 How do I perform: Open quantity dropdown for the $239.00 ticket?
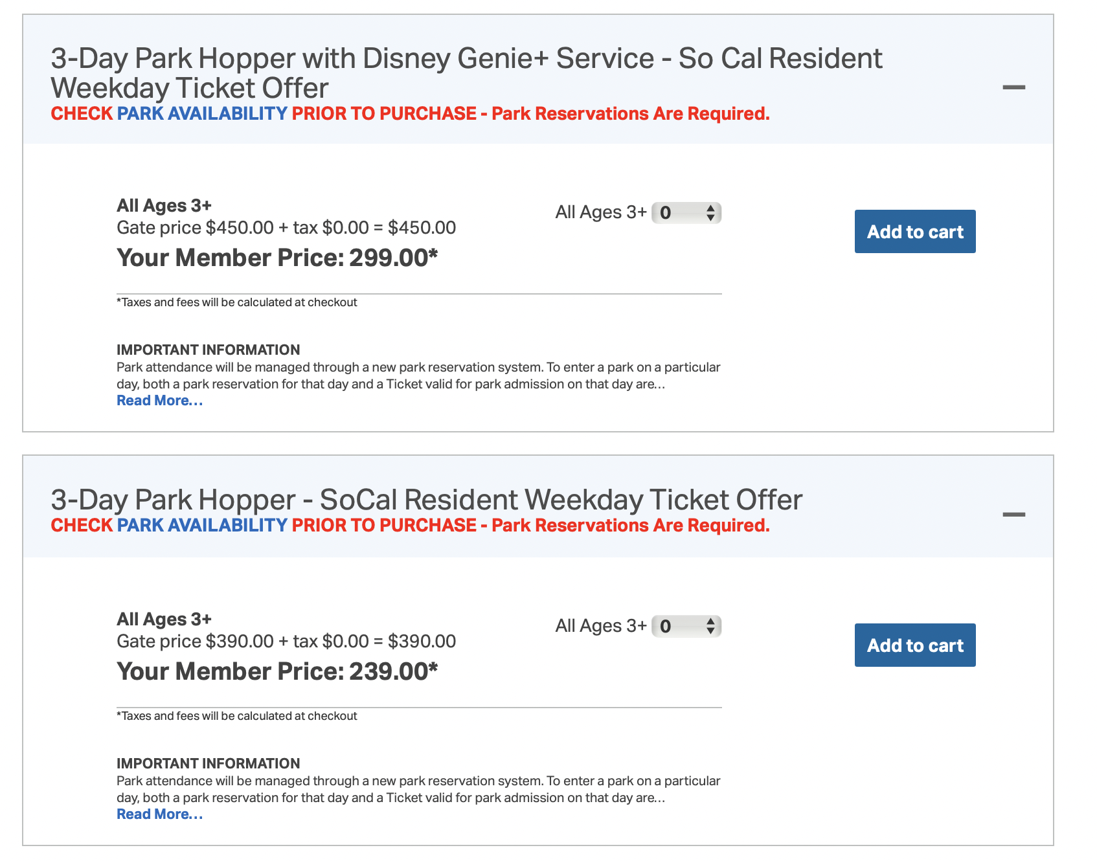tap(685, 627)
